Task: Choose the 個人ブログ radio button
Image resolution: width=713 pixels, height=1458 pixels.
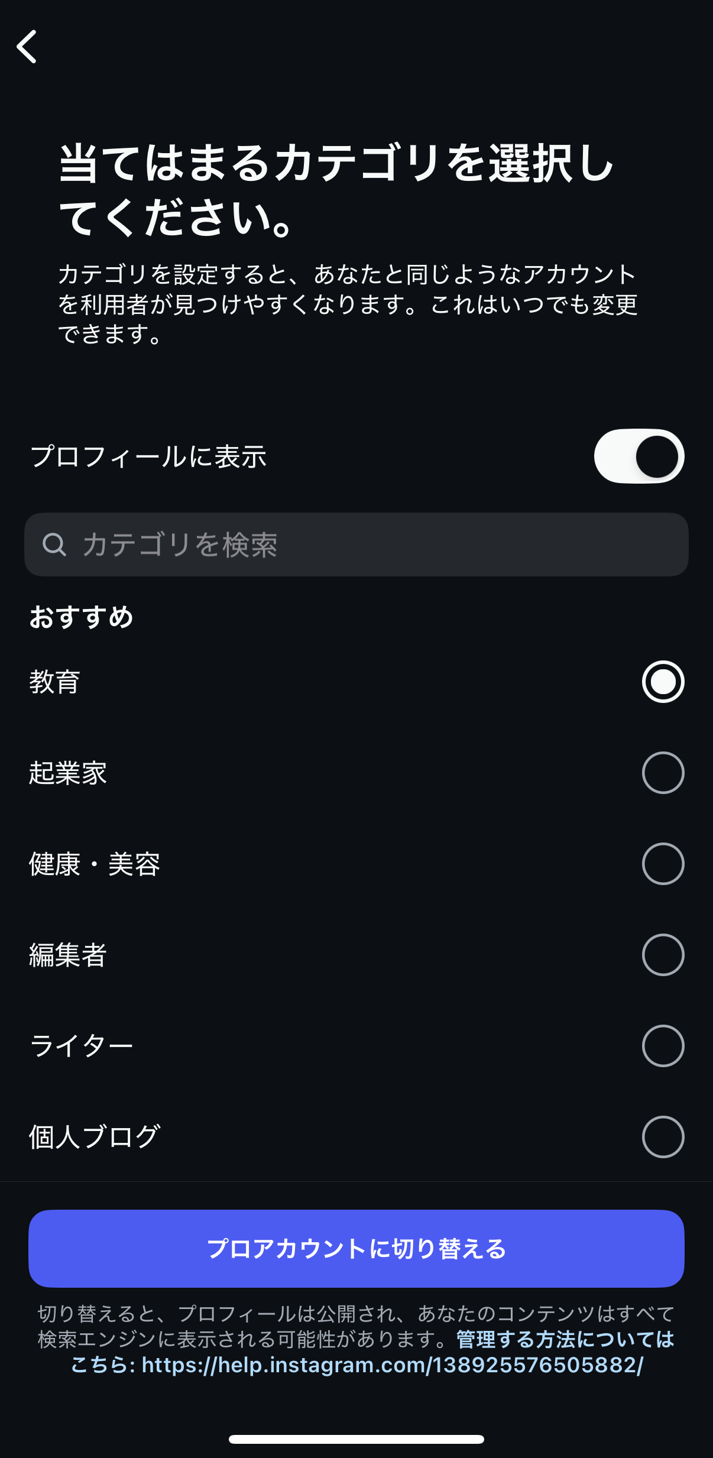Action: [663, 1137]
